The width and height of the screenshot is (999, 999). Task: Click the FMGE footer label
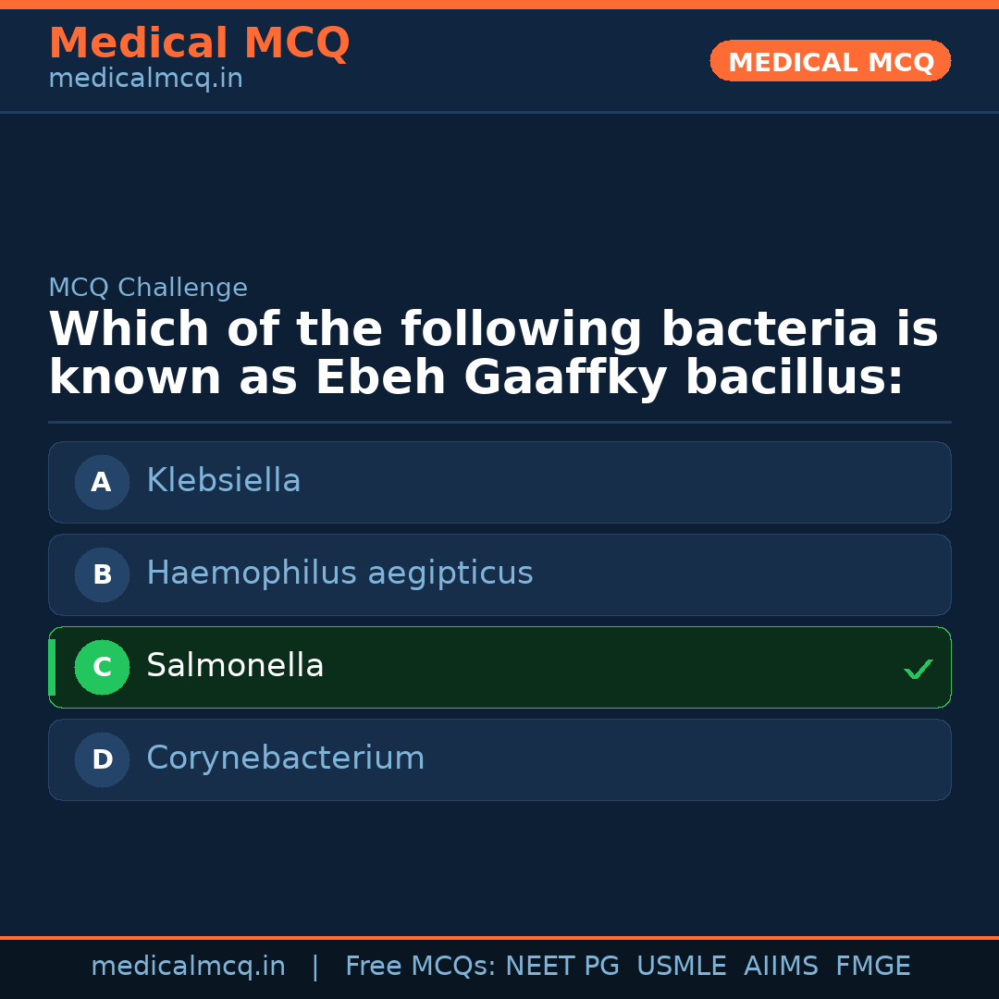coord(872,967)
